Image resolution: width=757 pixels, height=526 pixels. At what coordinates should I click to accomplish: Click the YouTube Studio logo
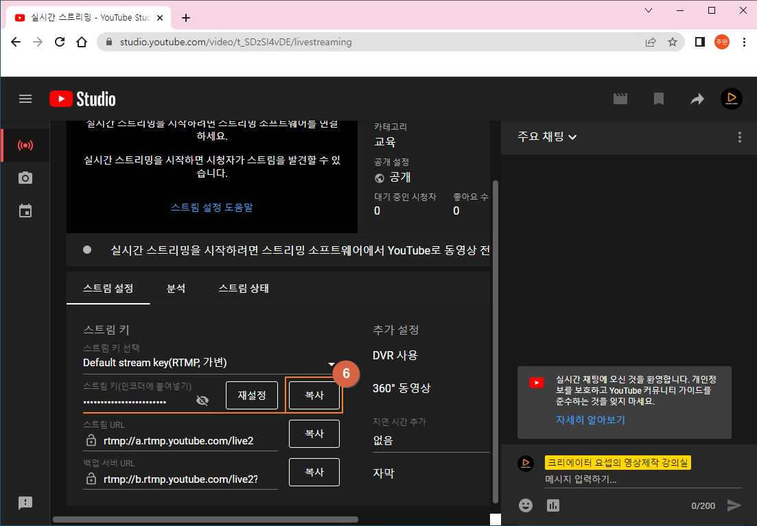pyautogui.click(x=82, y=99)
